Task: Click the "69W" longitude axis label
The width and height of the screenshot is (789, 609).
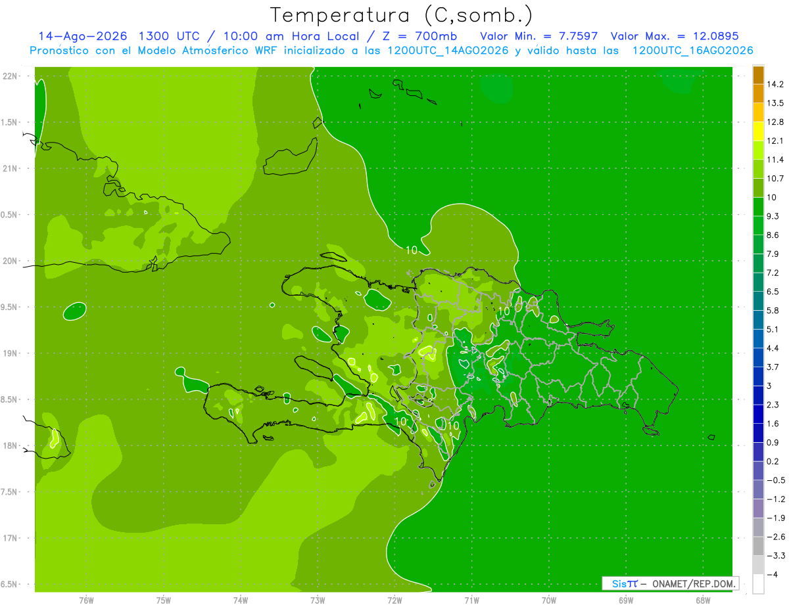Action: tap(626, 600)
